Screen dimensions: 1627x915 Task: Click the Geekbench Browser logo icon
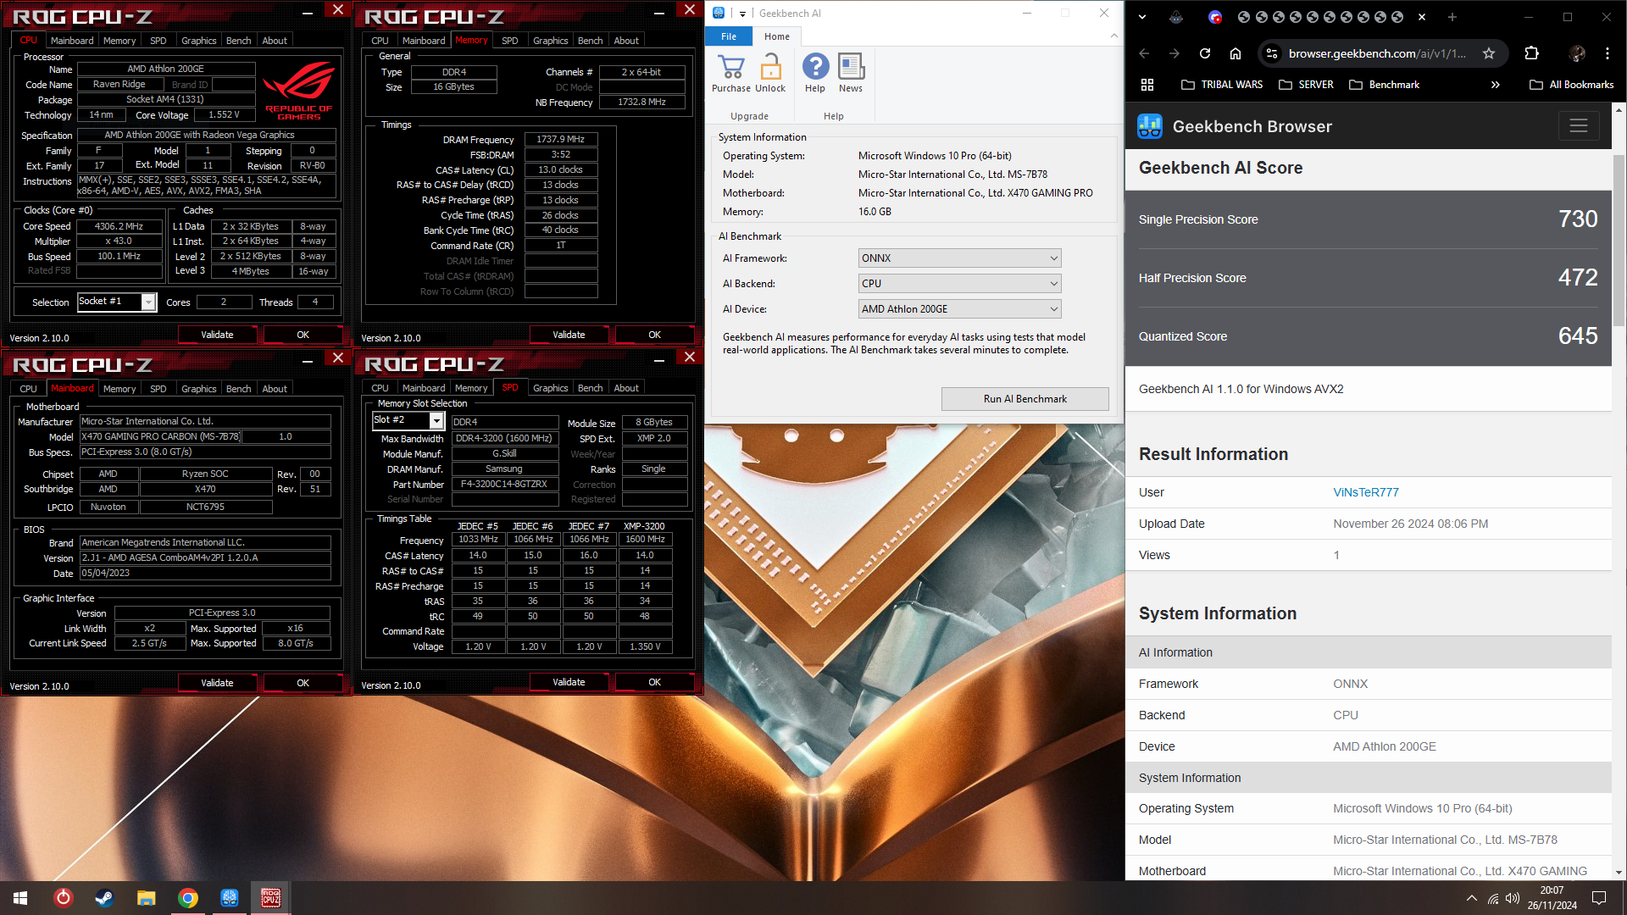point(1150,126)
